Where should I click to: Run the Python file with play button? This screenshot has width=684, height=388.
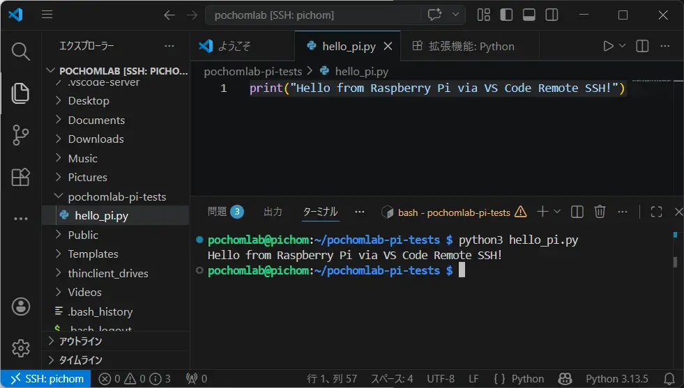tap(608, 46)
